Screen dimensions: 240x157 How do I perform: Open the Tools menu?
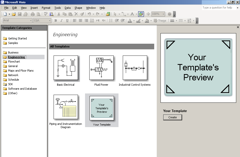tap(58, 8)
